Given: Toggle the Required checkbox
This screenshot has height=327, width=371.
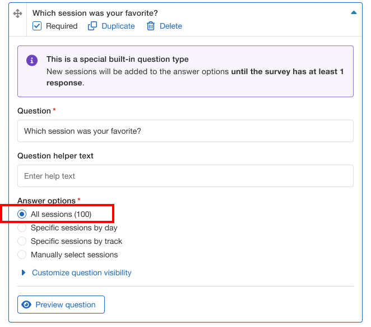Looking at the screenshot, I should click(x=37, y=26).
